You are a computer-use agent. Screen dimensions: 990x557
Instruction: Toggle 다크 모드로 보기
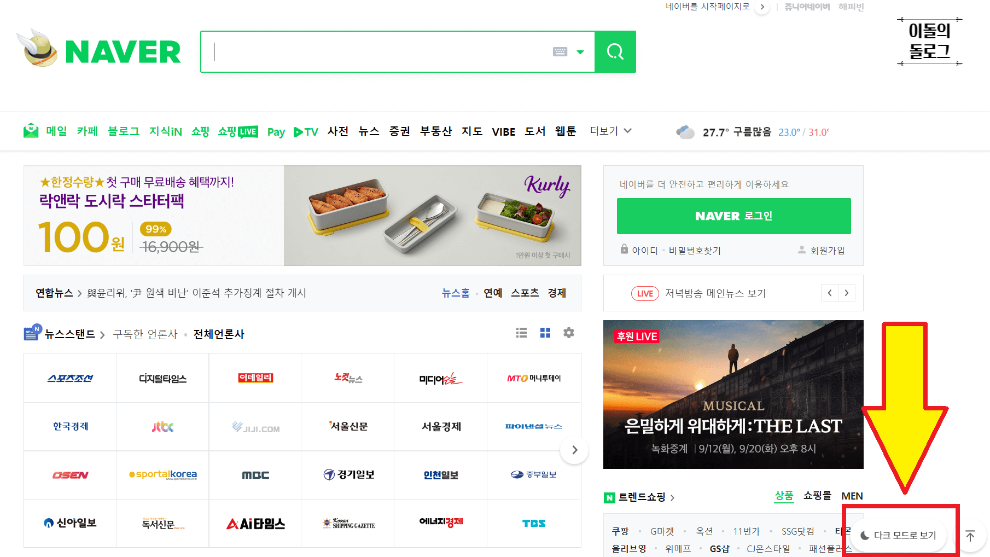pyautogui.click(x=898, y=535)
